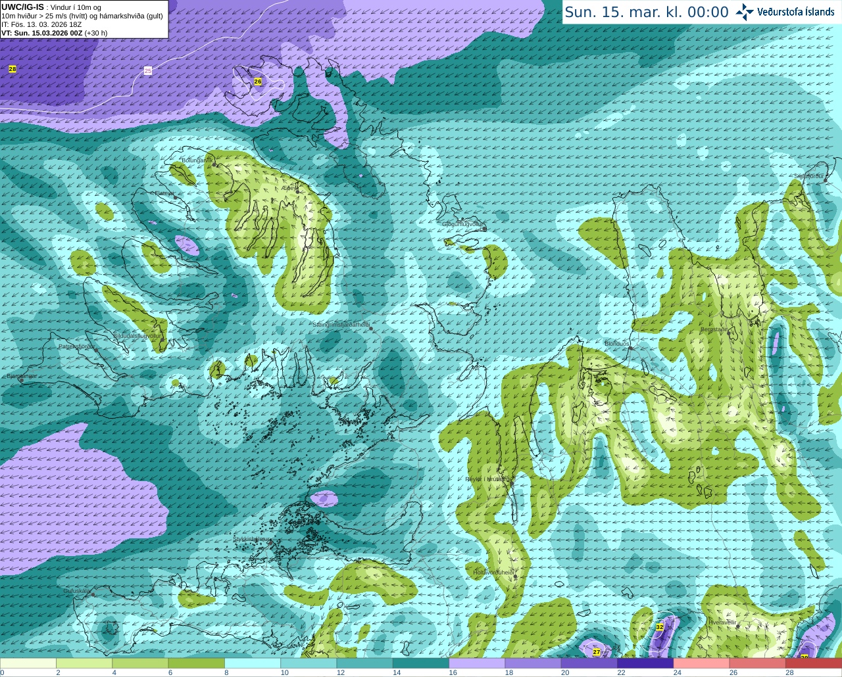Click the 26–28 m/s salmon swatch
Screen dimensions: 842x677
(x=758, y=663)
